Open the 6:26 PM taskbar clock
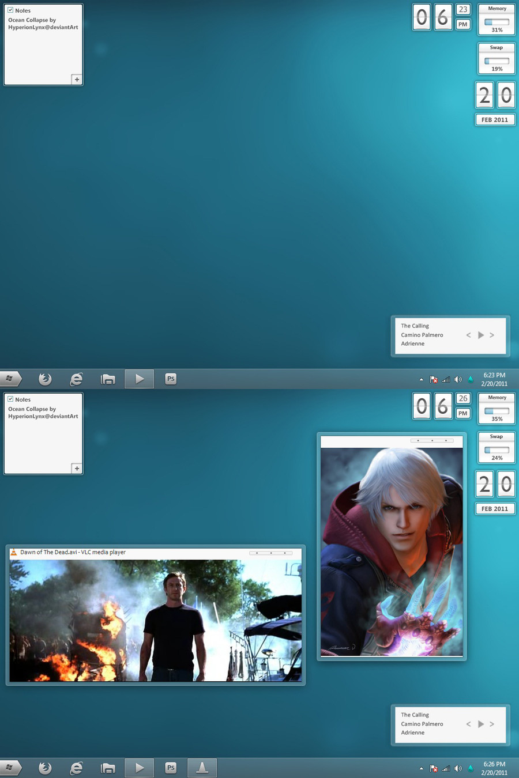 [494, 768]
